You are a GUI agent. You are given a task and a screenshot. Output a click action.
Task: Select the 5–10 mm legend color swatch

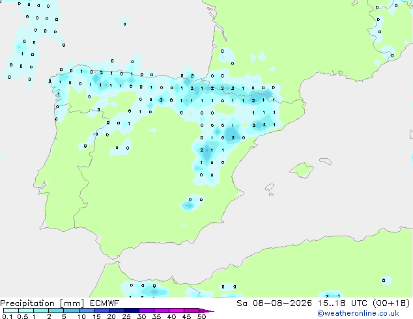(x=71, y=311)
